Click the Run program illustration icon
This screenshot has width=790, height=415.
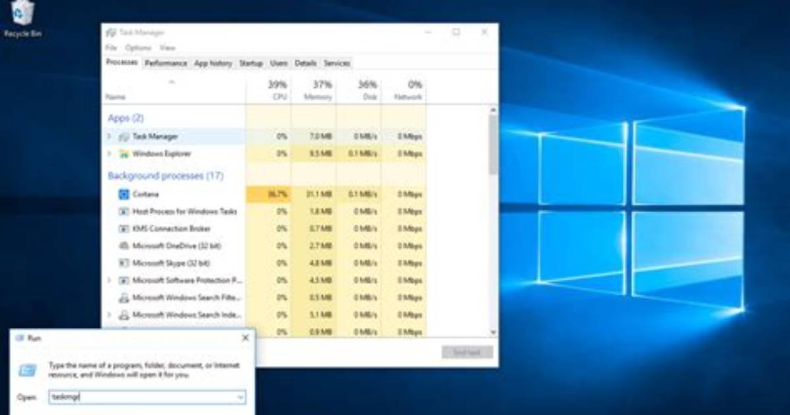pos(28,371)
